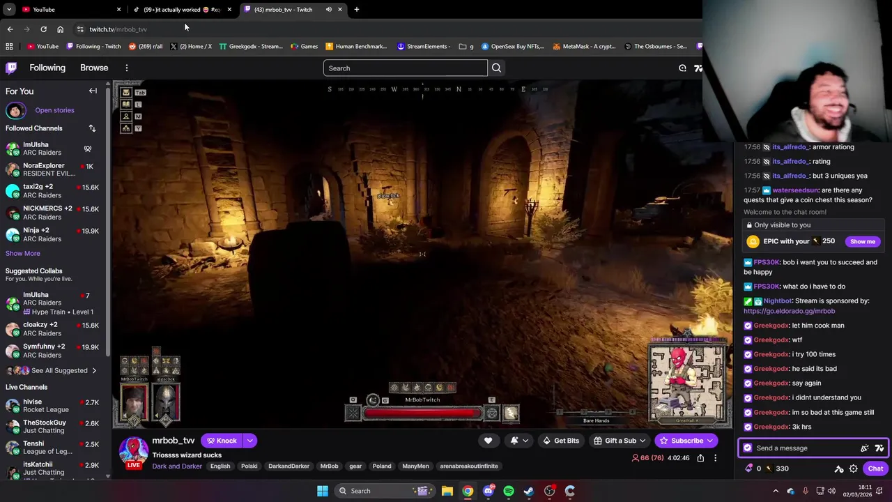This screenshot has height=502, width=892.
Task: Open the Dark and Darker category link
Action: pos(177,466)
